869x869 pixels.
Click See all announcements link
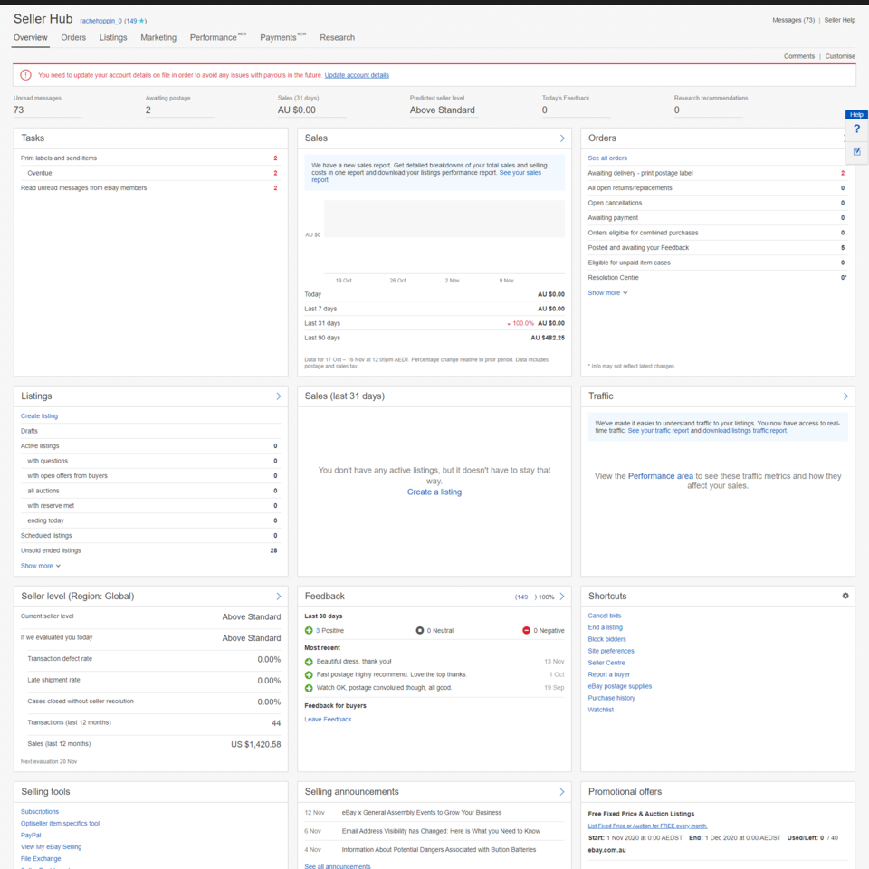pyautogui.click(x=337, y=866)
